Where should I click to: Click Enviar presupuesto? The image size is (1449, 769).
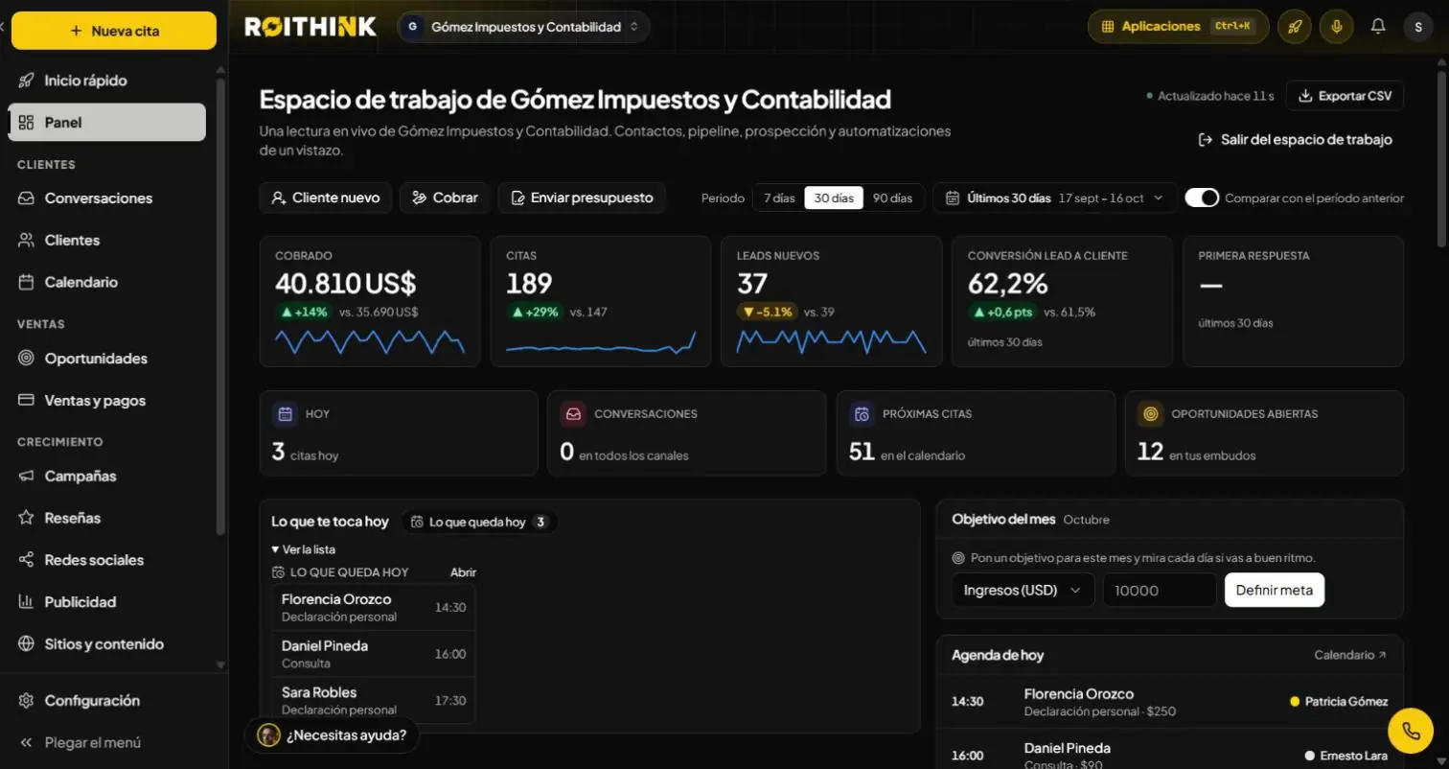[582, 198]
